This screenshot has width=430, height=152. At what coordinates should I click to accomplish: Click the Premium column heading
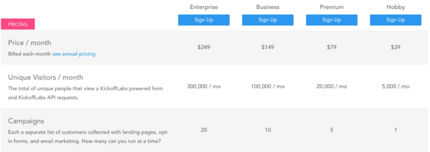click(x=332, y=7)
